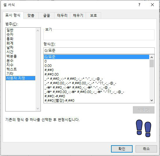Image resolution: width=160 pixels, height=156 pixels.
Task: Choose the #,##0 format
Action: coord(96,70)
